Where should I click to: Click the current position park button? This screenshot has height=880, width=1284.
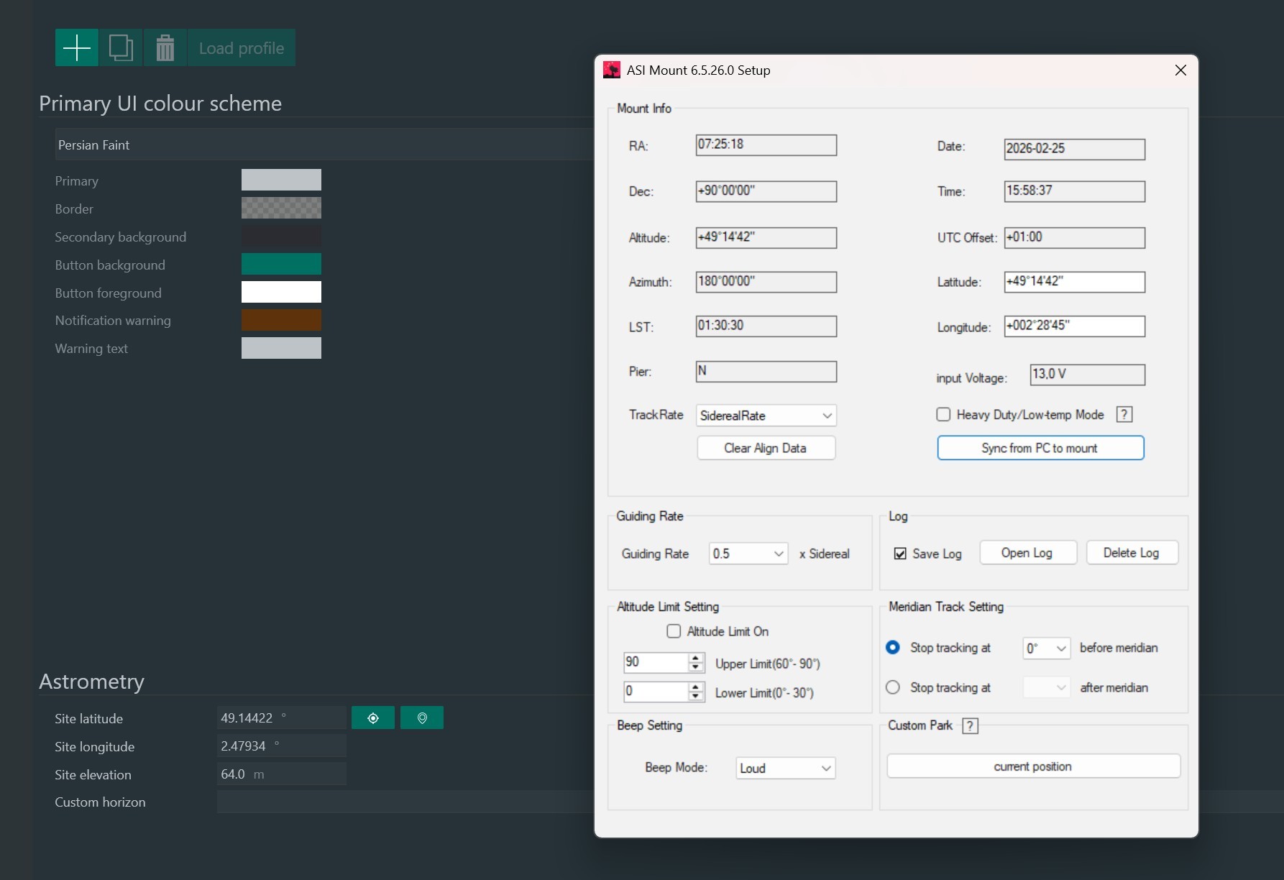(x=1033, y=766)
